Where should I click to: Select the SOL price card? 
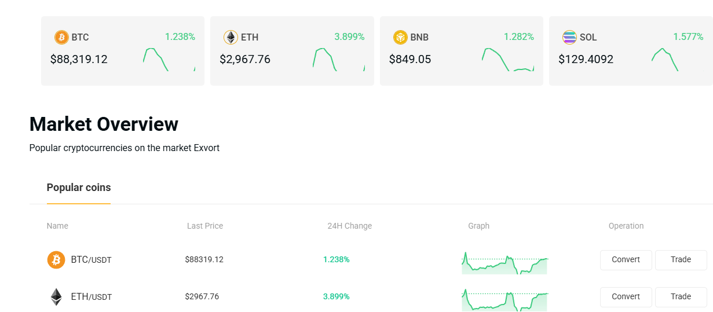tap(630, 51)
